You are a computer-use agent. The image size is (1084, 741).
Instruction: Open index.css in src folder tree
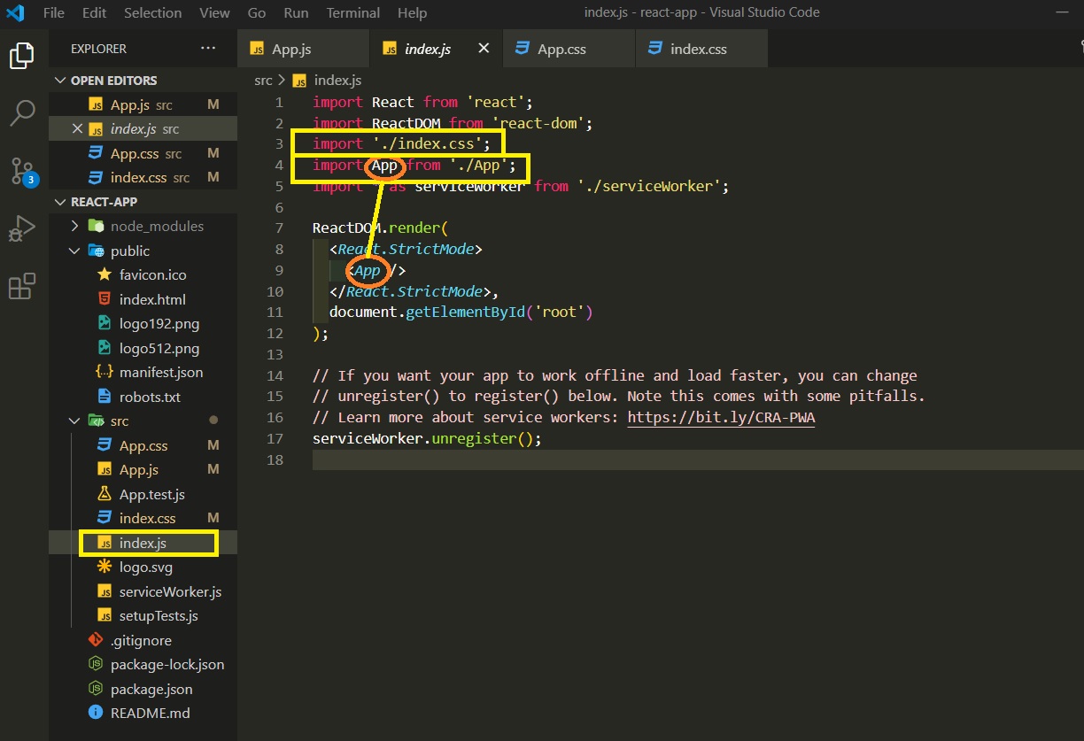[x=142, y=518]
